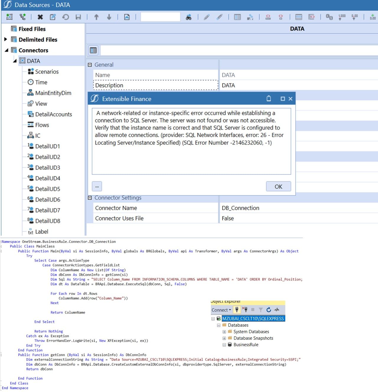Select the Scenarios item under DATA
Image resolution: width=378 pixels, height=392 pixels.
(x=47, y=72)
